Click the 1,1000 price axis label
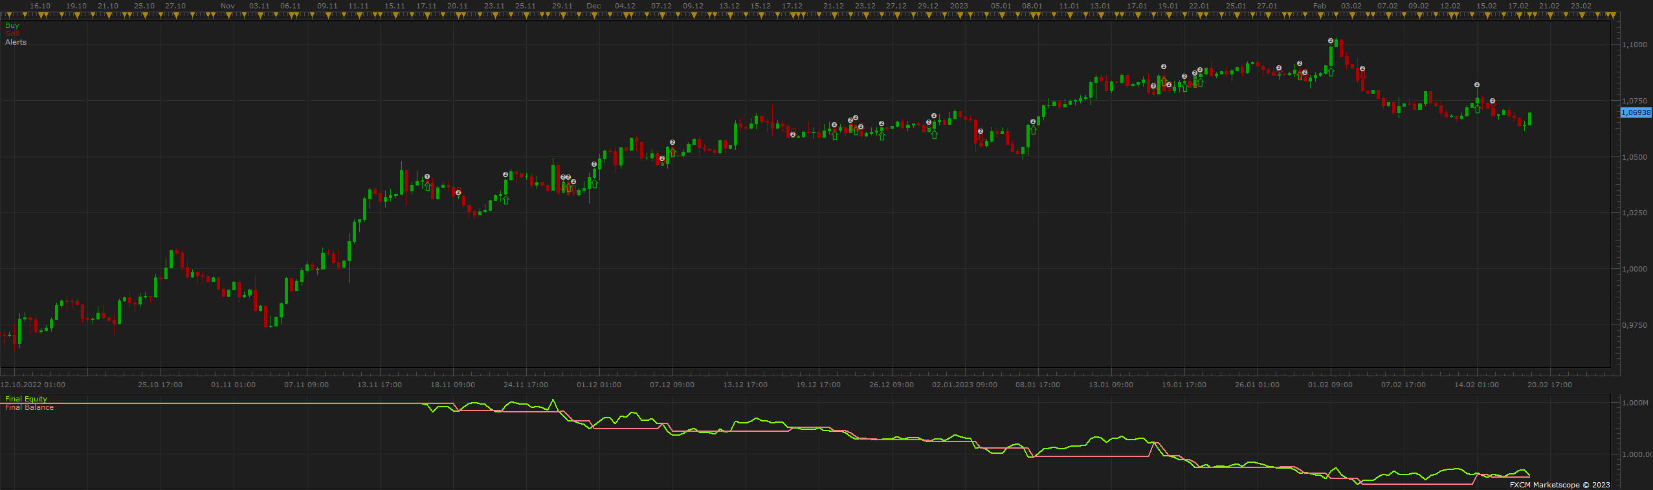 tap(1635, 45)
